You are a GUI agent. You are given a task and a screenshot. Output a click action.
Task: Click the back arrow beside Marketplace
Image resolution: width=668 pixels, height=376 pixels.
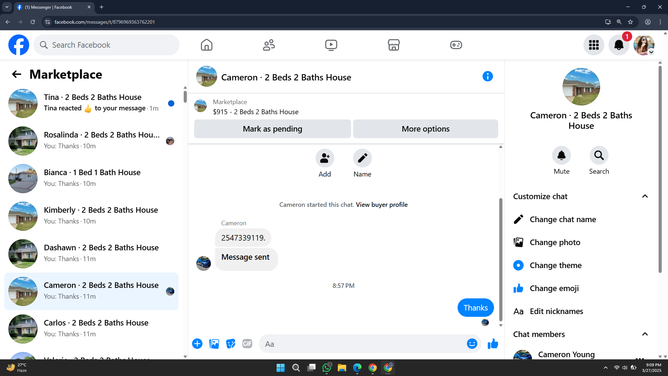tap(17, 74)
